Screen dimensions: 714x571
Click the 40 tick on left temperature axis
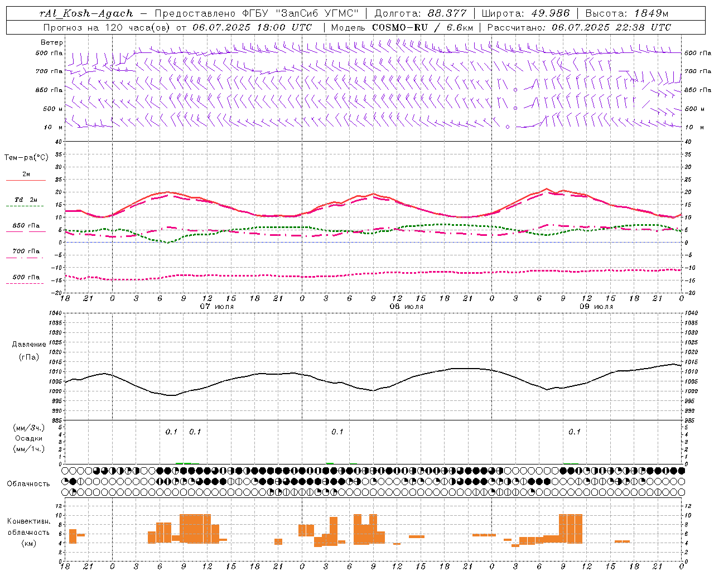coord(58,142)
